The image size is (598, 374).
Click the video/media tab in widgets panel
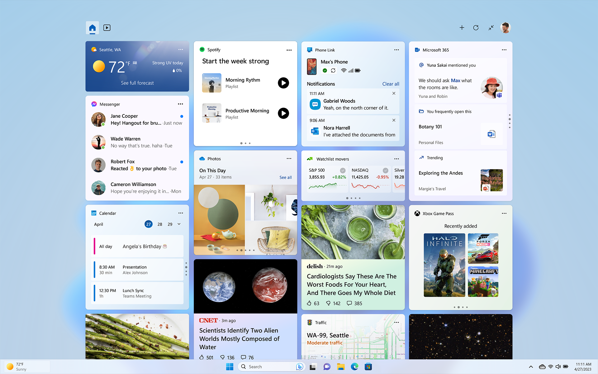106,27
